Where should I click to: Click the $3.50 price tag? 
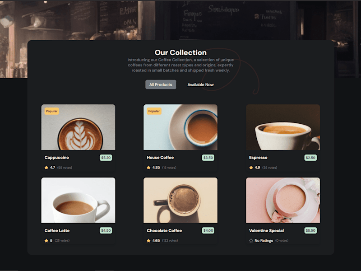coord(208,158)
